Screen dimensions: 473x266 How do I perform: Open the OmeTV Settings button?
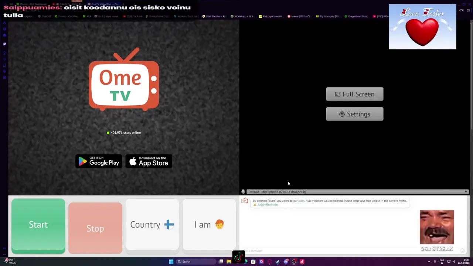click(x=354, y=114)
